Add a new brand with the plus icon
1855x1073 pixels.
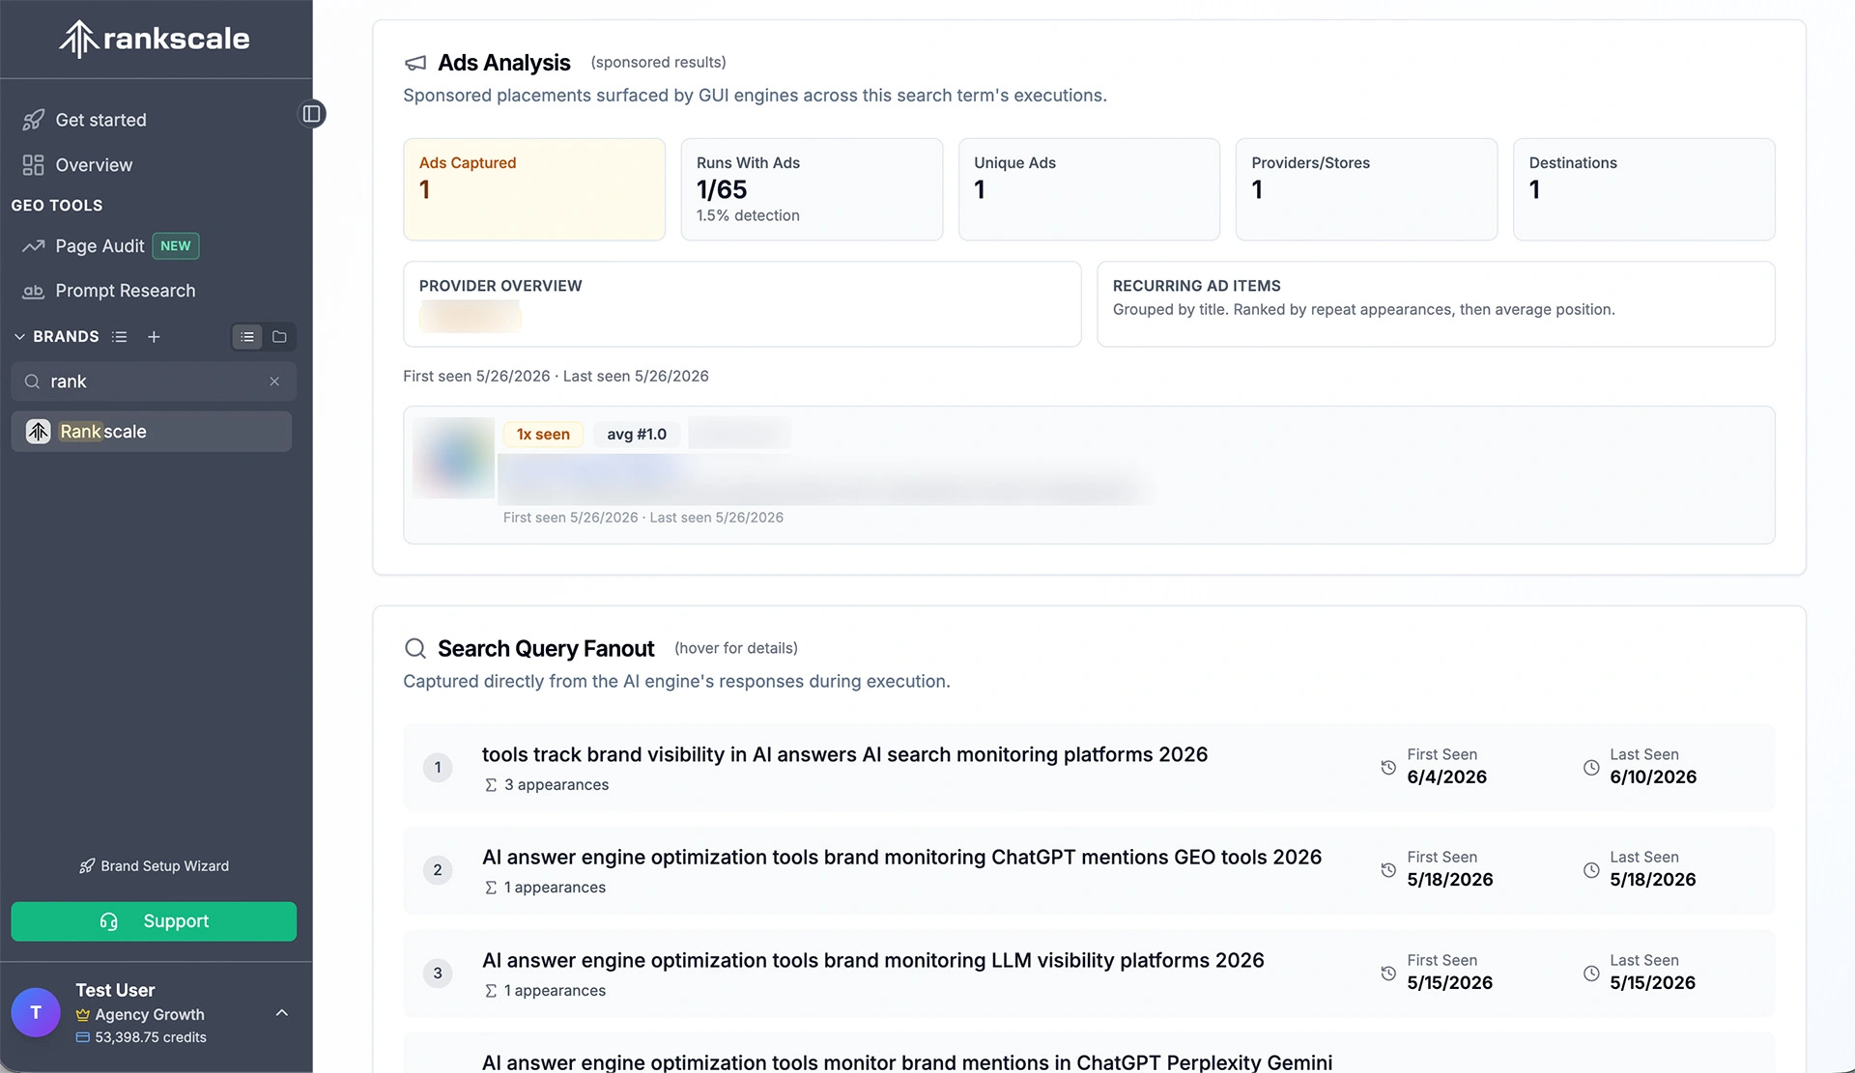click(x=154, y=337)
